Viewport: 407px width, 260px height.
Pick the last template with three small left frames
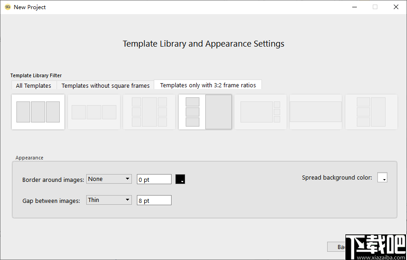tap(371, 112)
